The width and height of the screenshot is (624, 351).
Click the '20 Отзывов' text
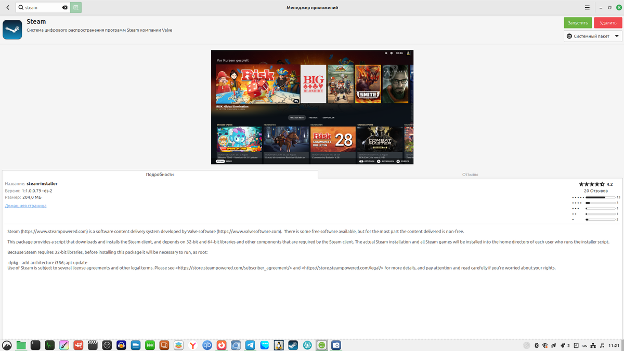595,191
